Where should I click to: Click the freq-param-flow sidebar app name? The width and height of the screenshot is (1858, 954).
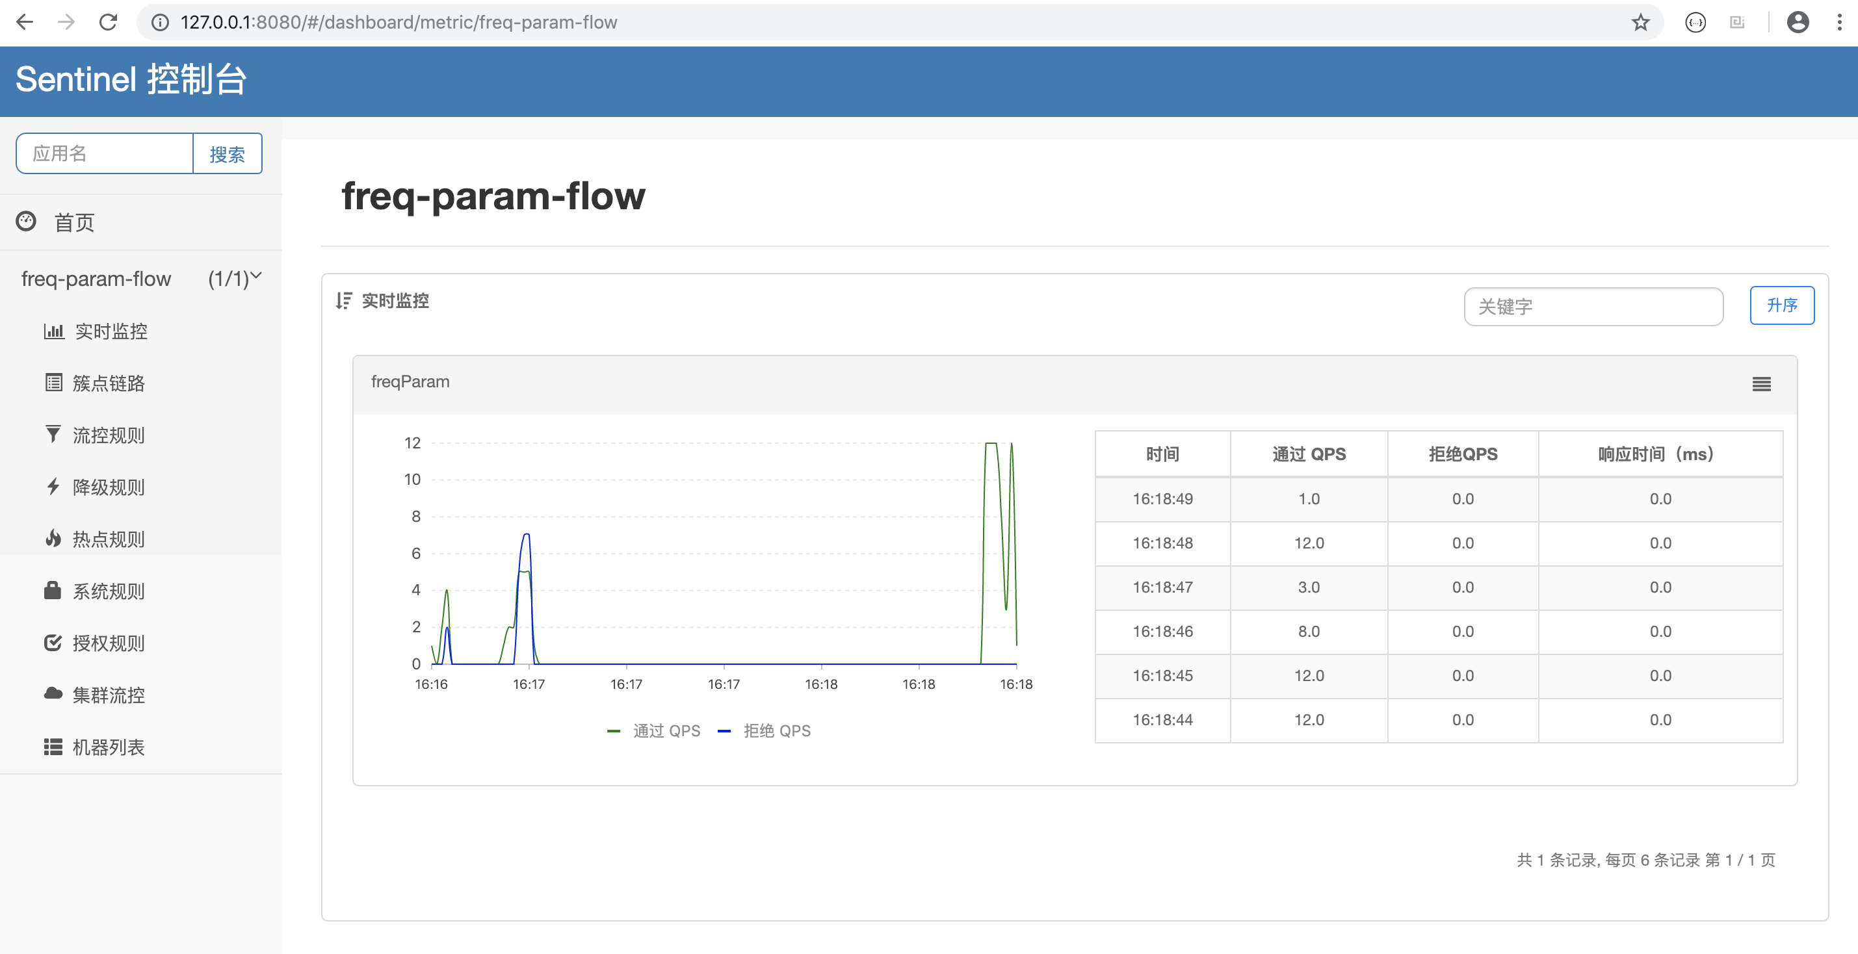point(96,279)
